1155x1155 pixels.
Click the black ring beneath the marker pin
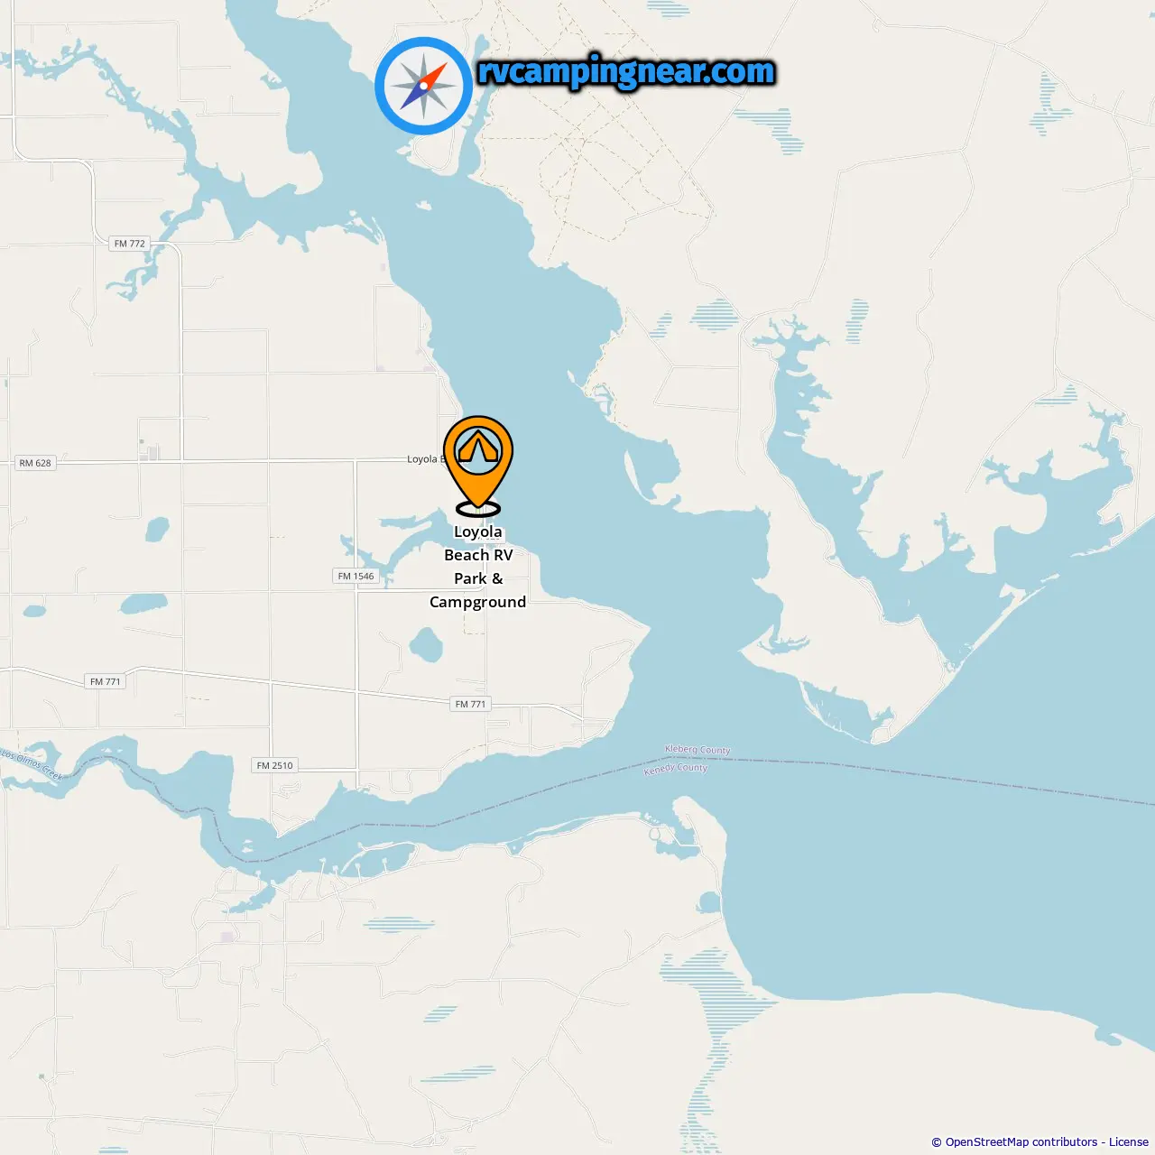478,509
